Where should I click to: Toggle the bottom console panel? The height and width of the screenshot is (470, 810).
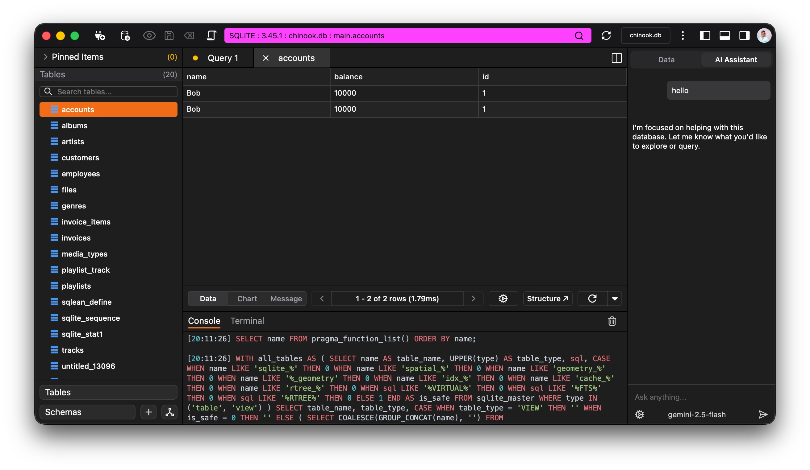724,35
